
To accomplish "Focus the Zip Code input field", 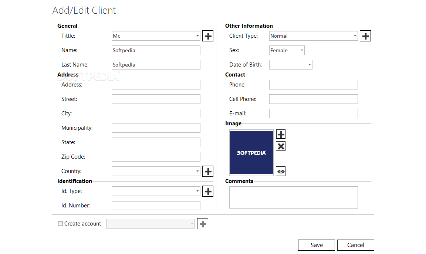I will [156, 156].
